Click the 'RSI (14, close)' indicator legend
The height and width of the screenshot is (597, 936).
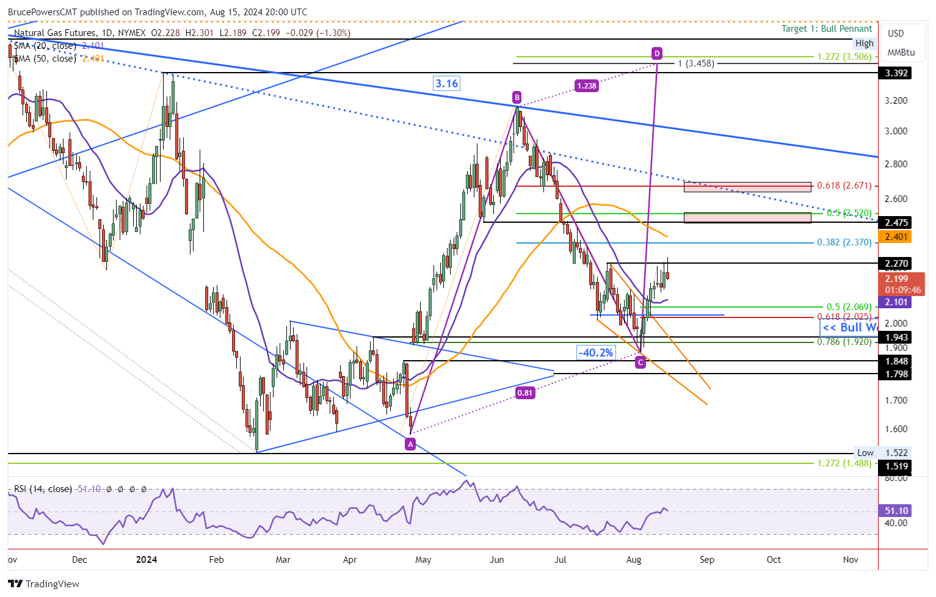(43, 489)
